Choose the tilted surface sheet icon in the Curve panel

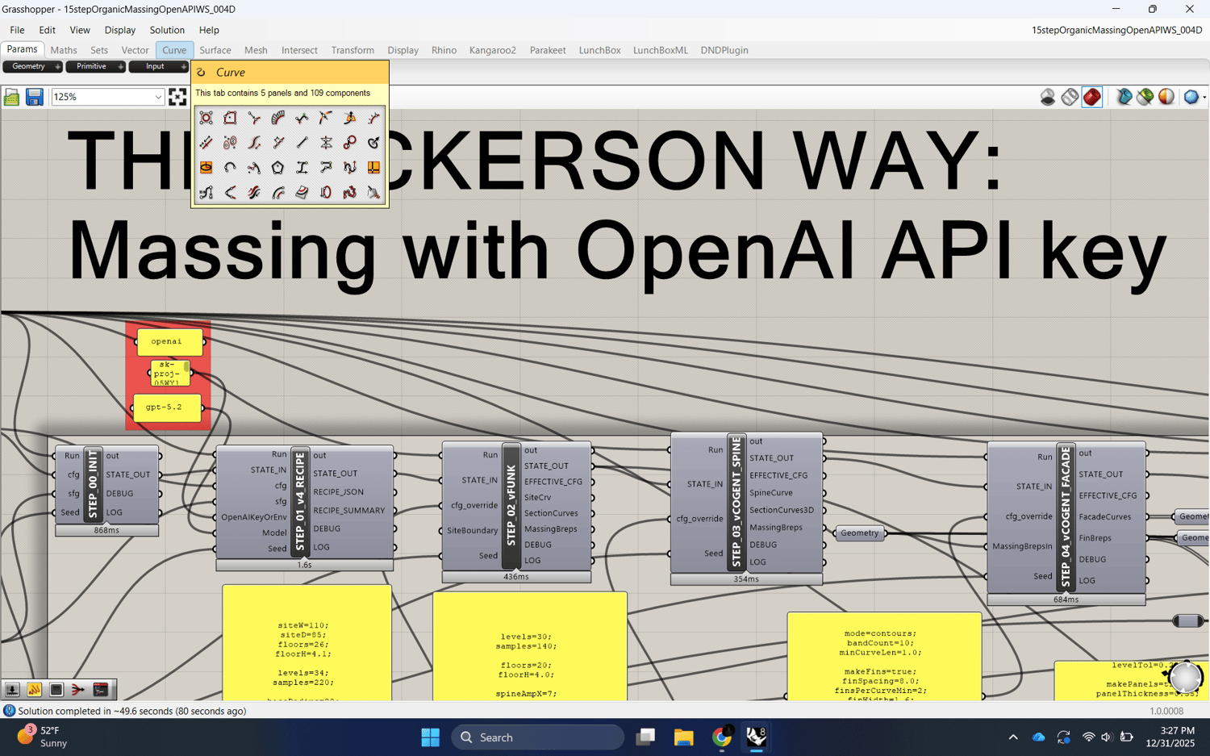point(302,193)
